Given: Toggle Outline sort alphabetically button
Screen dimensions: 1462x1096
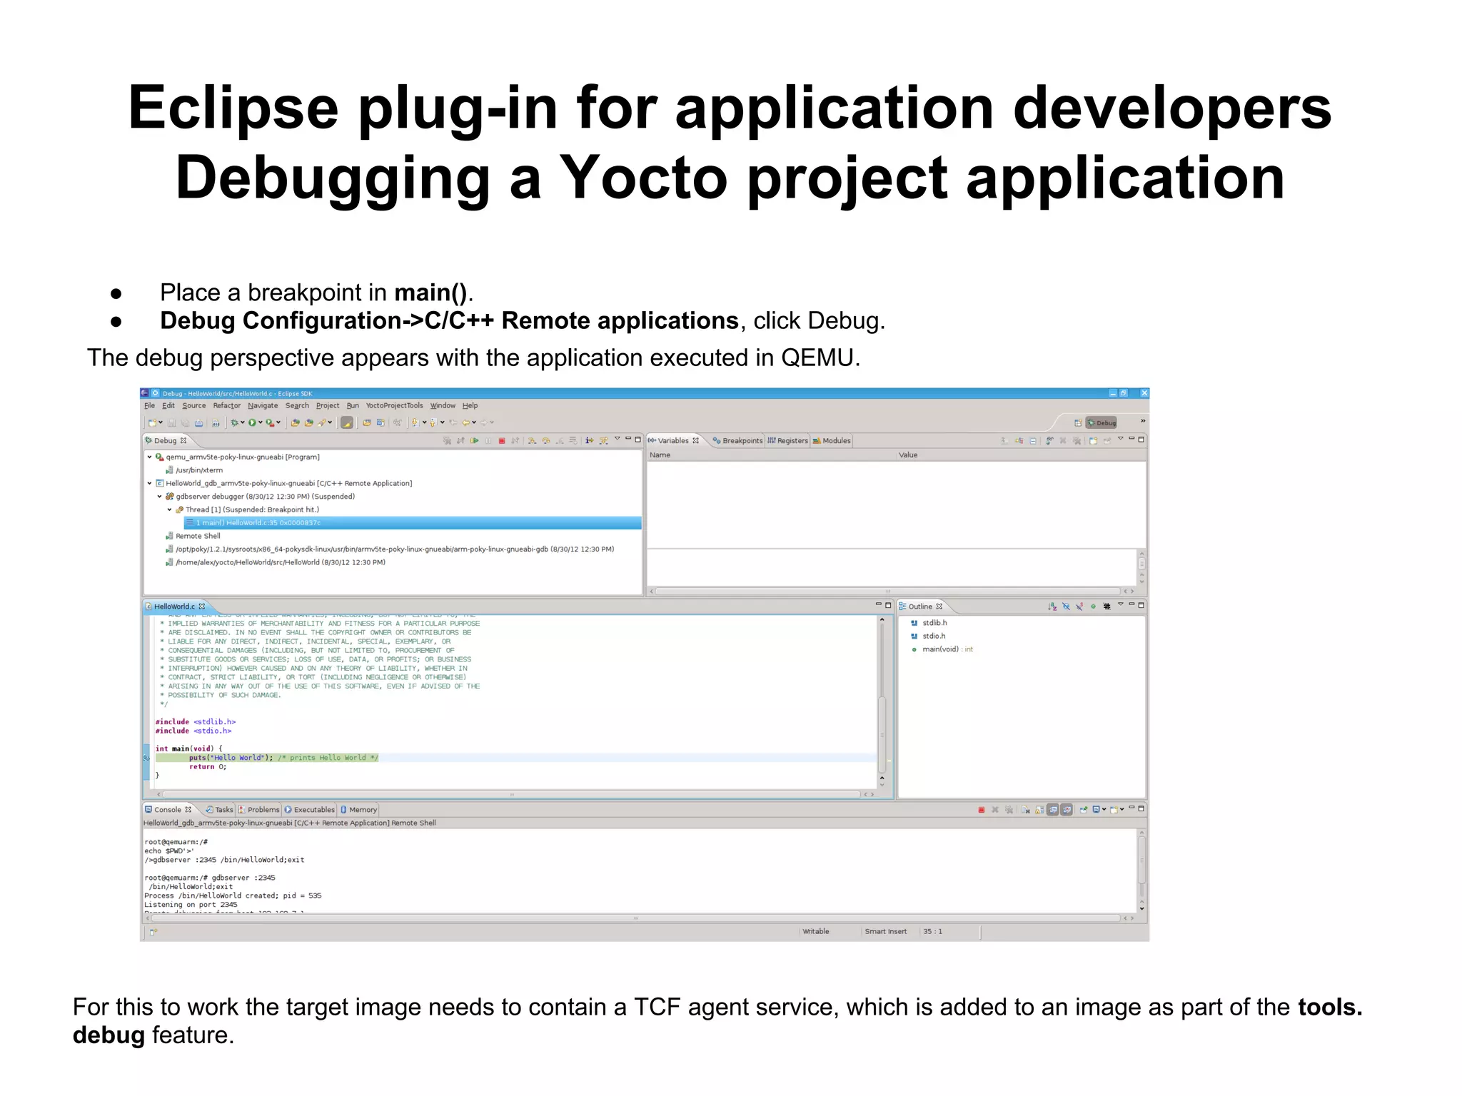Looking at the screenshot, I should tap(1052, 607).
